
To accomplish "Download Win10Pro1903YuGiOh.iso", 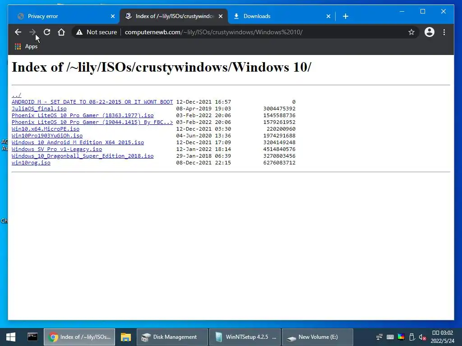I will tap(47, 136).
